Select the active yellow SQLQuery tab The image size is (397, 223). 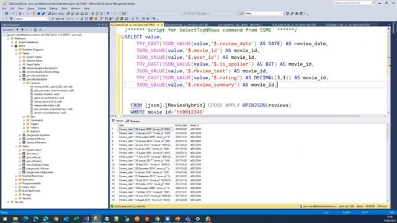pos(134,25)
